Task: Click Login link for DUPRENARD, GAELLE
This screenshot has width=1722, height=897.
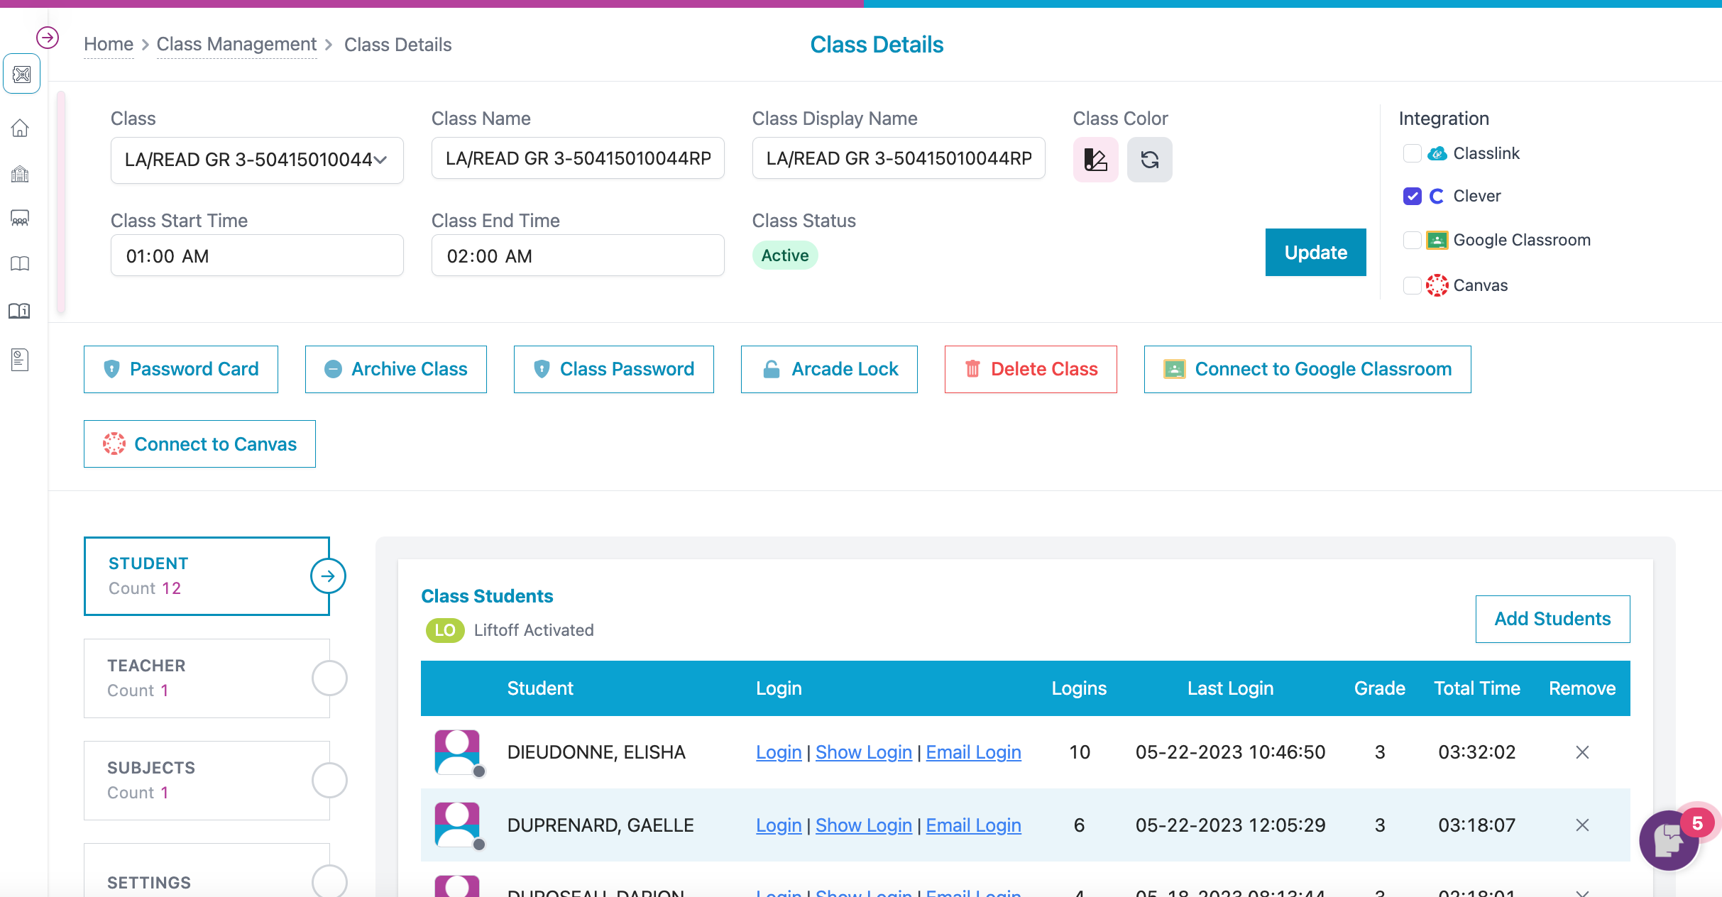Action: coord(779,825)
